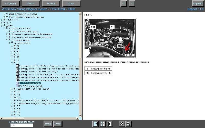Click the arrow icon beside the F12 node
Screen dimensions: 205x128
15,97
